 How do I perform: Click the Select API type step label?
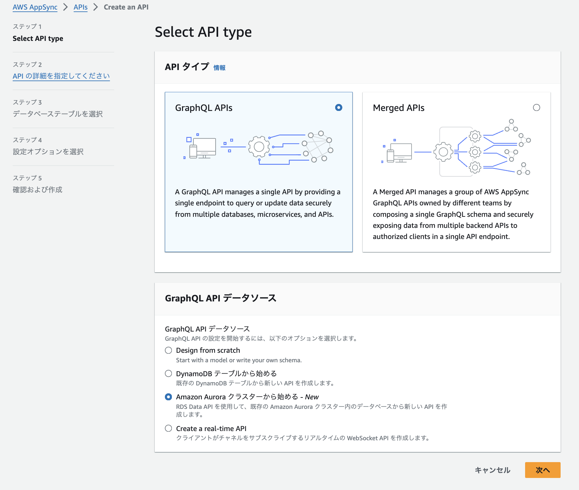pyautogui.click(x=38, y=38)
